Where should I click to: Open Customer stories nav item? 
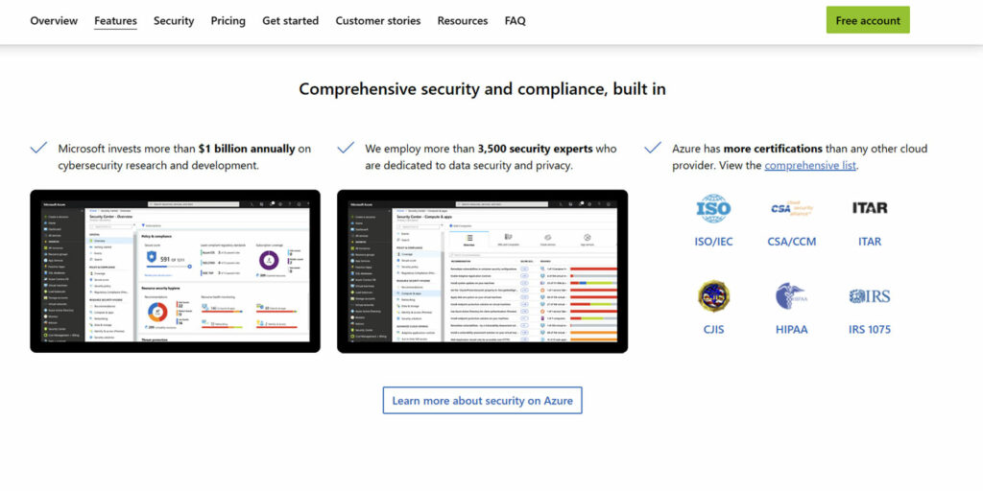point(378,21)
